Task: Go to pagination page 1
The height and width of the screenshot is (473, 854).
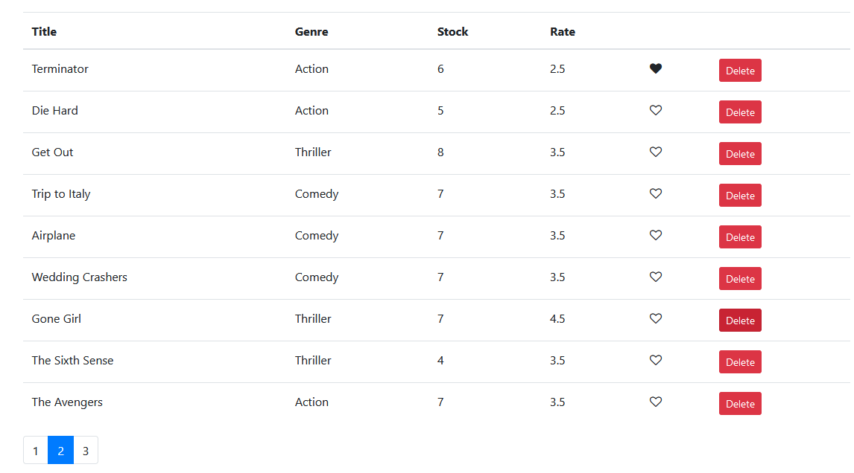Action: 36,451
